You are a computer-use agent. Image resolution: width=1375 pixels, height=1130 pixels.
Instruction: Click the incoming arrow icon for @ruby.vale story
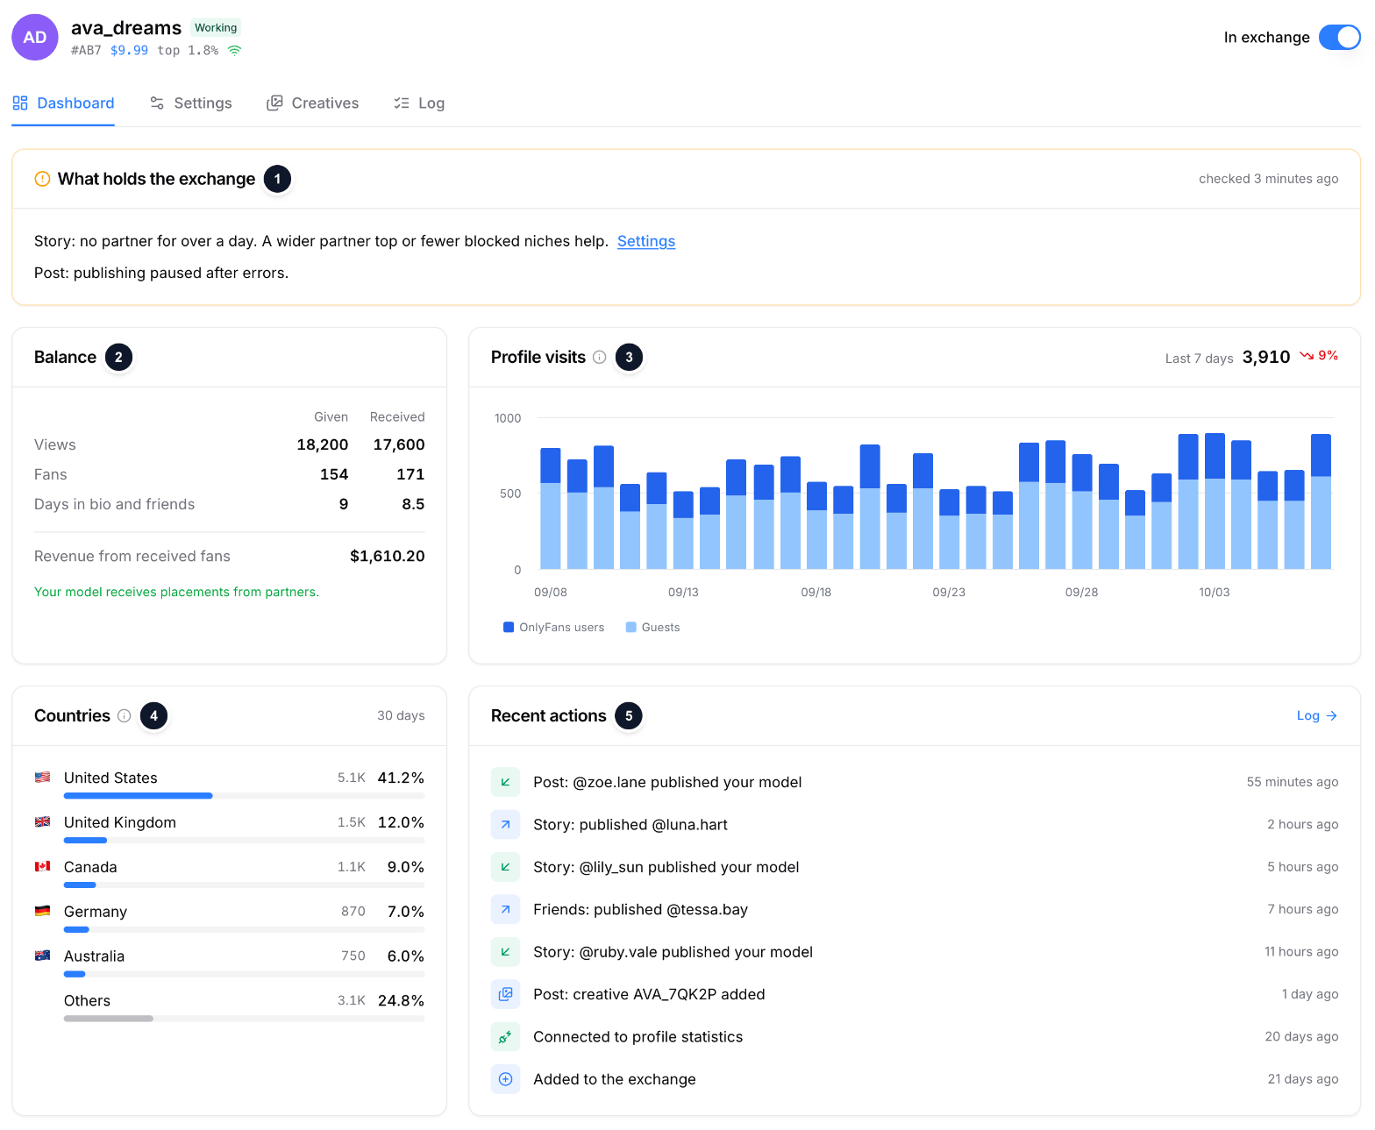506,952
